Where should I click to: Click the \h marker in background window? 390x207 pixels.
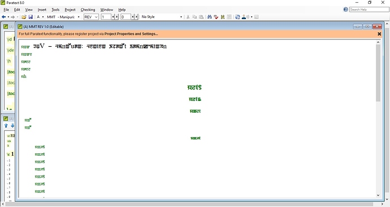[8, 61]
